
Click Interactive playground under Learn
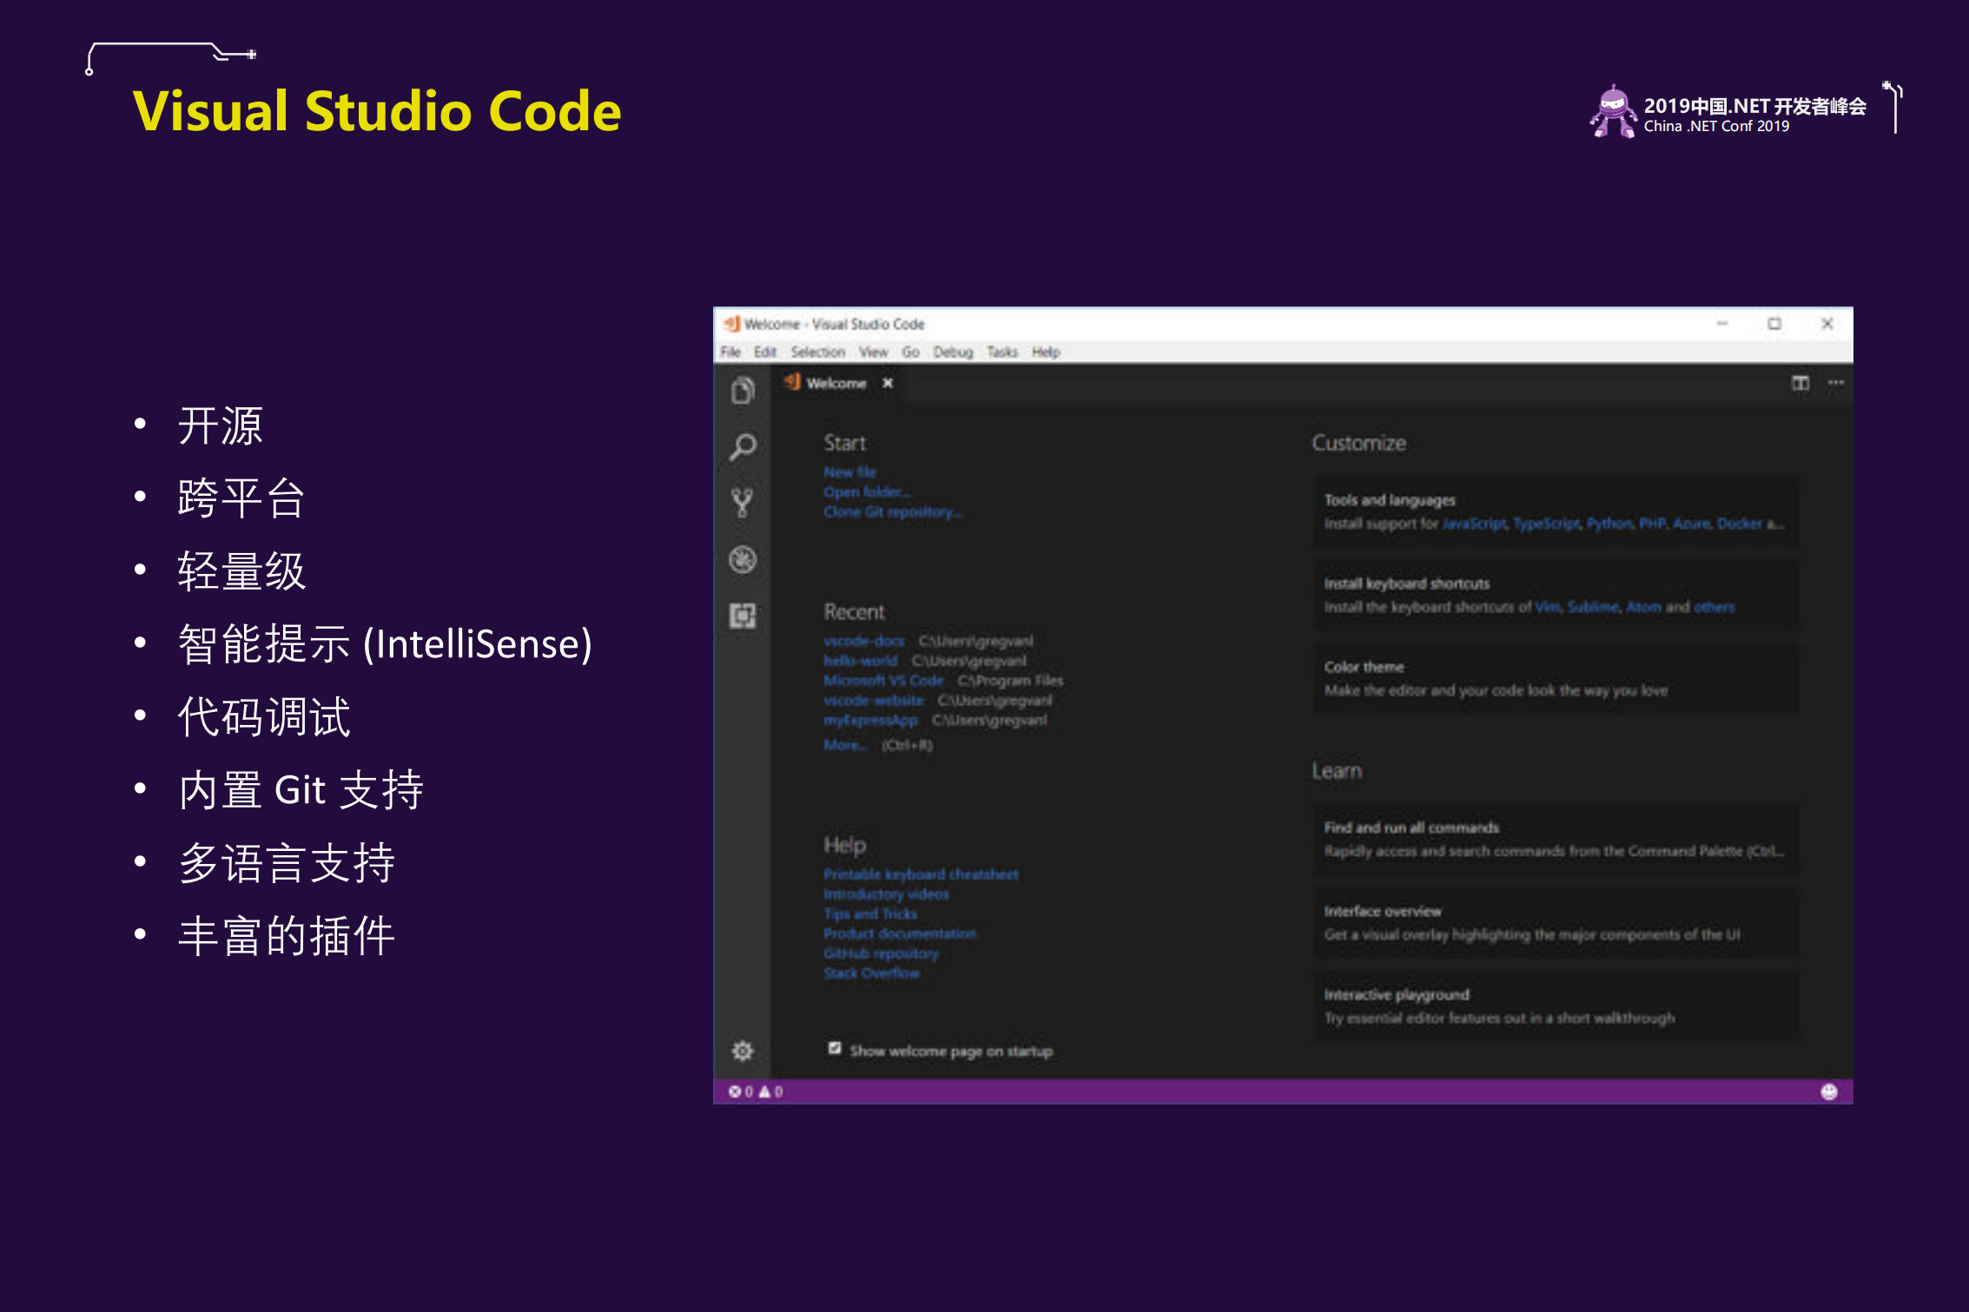(1395, 994)
